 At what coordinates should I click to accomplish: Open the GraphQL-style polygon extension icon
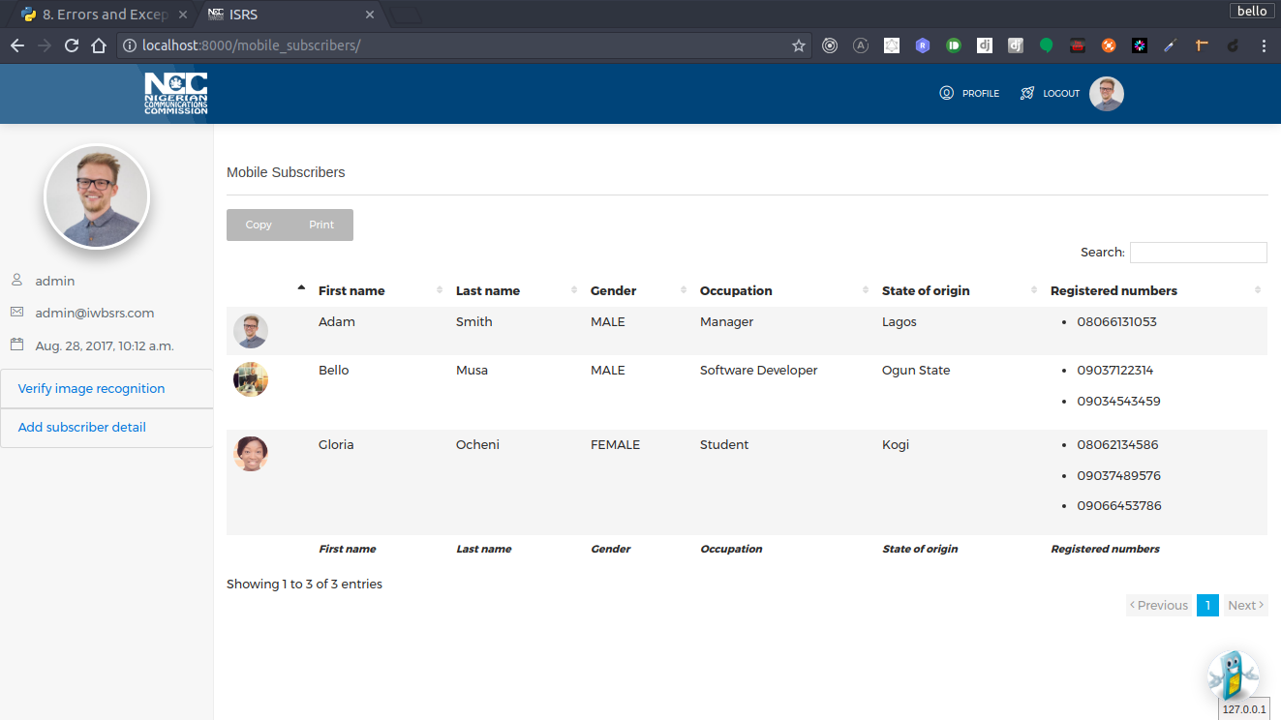tap(892, 45)
